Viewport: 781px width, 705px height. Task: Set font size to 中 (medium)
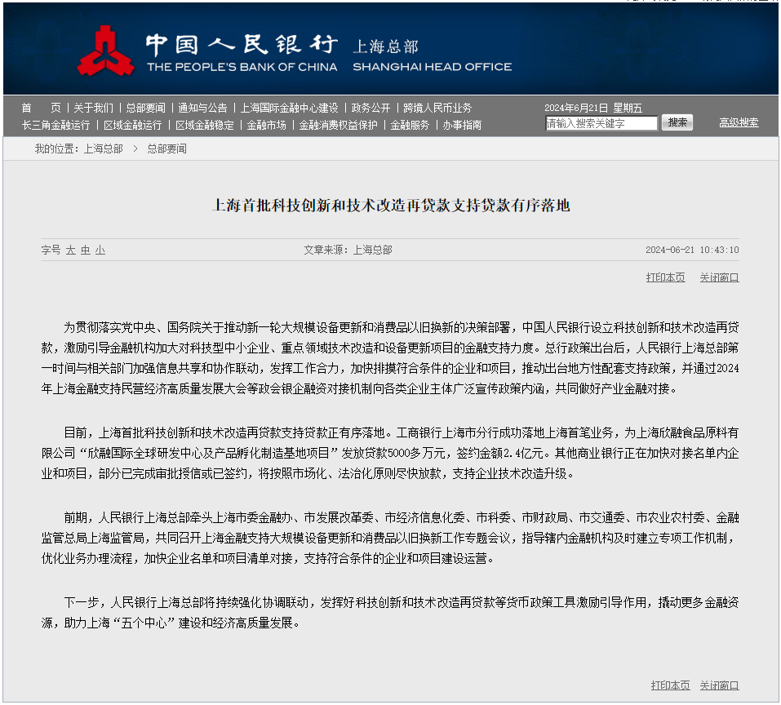pyautogui.click(x=85, y=250)
